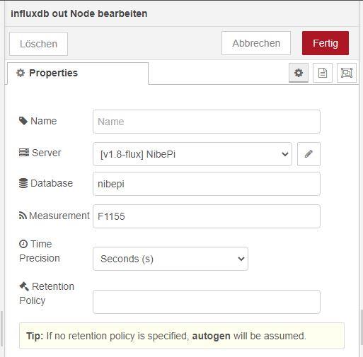Open node settings gear icon

click(x=299, y=73)
